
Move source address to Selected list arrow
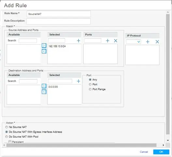coord(44,46)
